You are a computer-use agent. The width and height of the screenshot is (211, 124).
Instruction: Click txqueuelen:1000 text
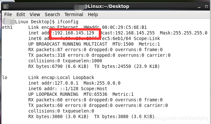click(82, 61)
